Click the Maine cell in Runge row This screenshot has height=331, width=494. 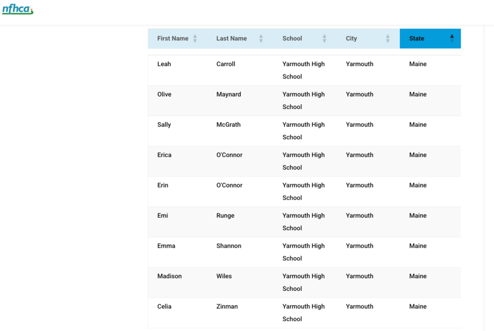[x=417, y=216]
